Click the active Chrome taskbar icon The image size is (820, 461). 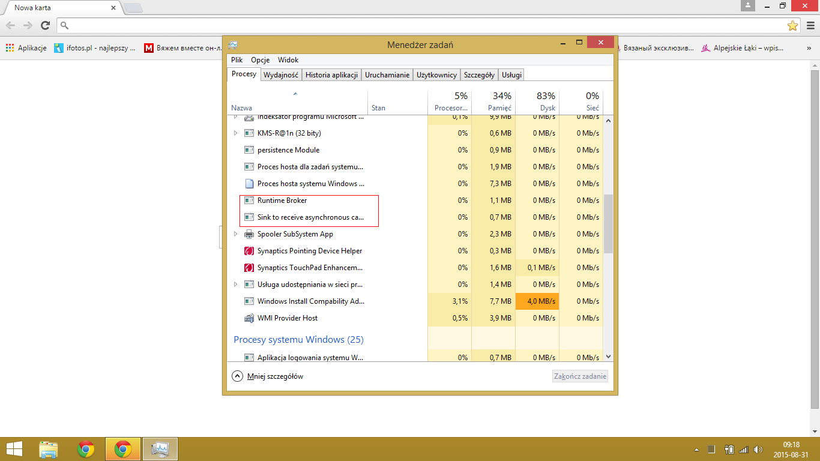123,449
